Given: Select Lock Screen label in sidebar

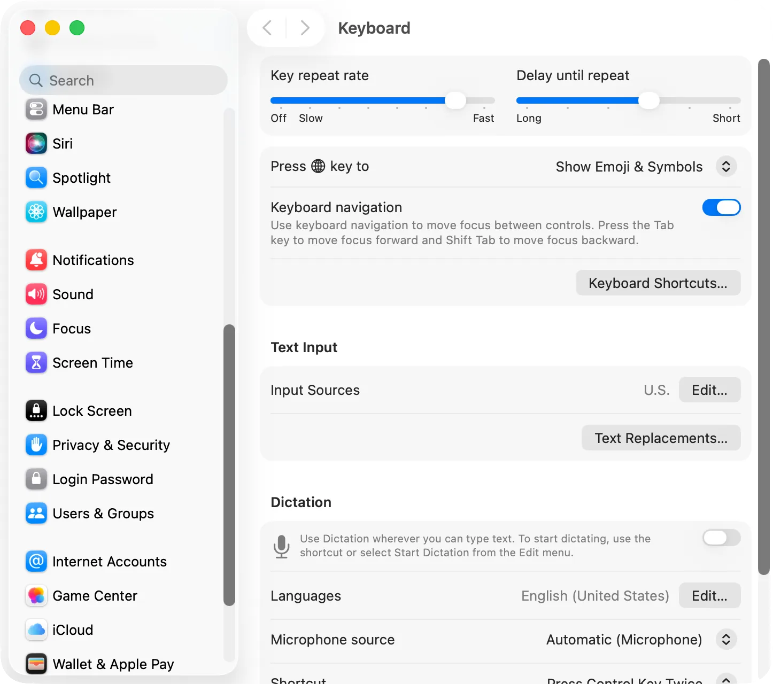Looking at the screenshot, I should [x=92, y=411].
